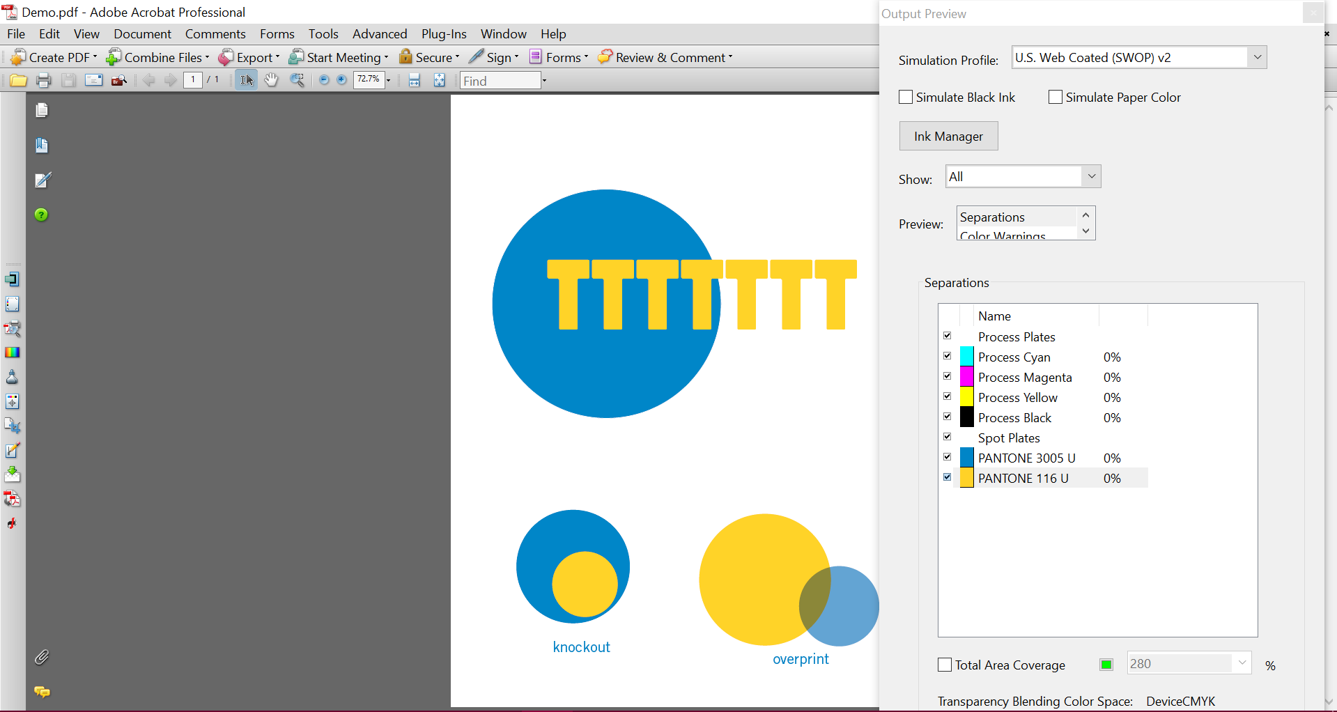Toggle the Process Black plate checkbox
1337x712 pixels.
click(948, 417)
